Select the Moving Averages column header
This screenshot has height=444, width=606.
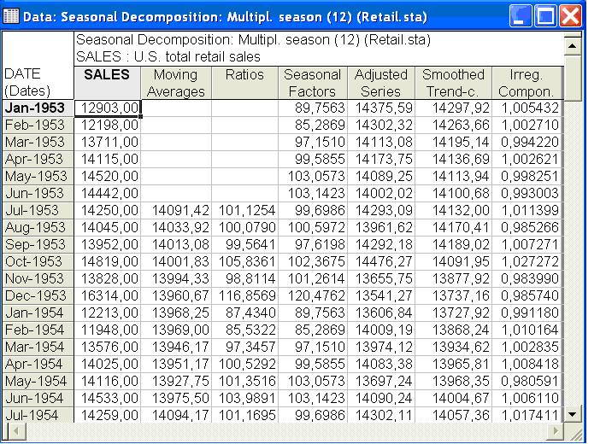(176, 83)
